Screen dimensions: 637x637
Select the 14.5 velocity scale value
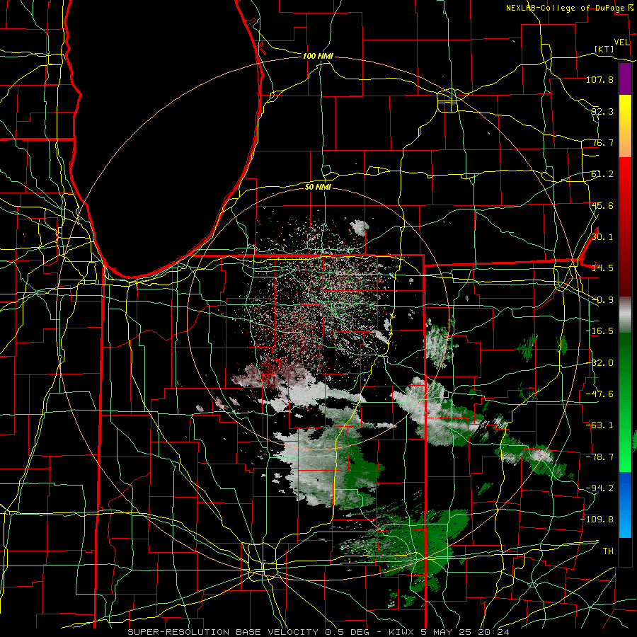coord(602,268)
